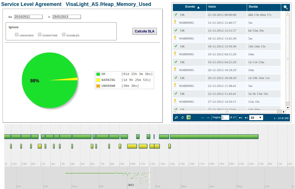The image size is (295, 189).
Task: Go to next page of events
Action: click(x=241, y=118)
